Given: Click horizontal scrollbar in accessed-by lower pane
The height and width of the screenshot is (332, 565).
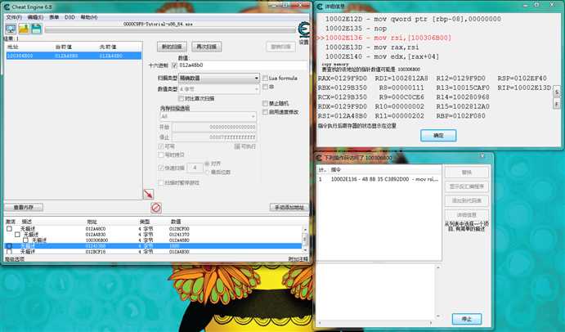Looking at the screenshot, I should (x=375, y=323).
